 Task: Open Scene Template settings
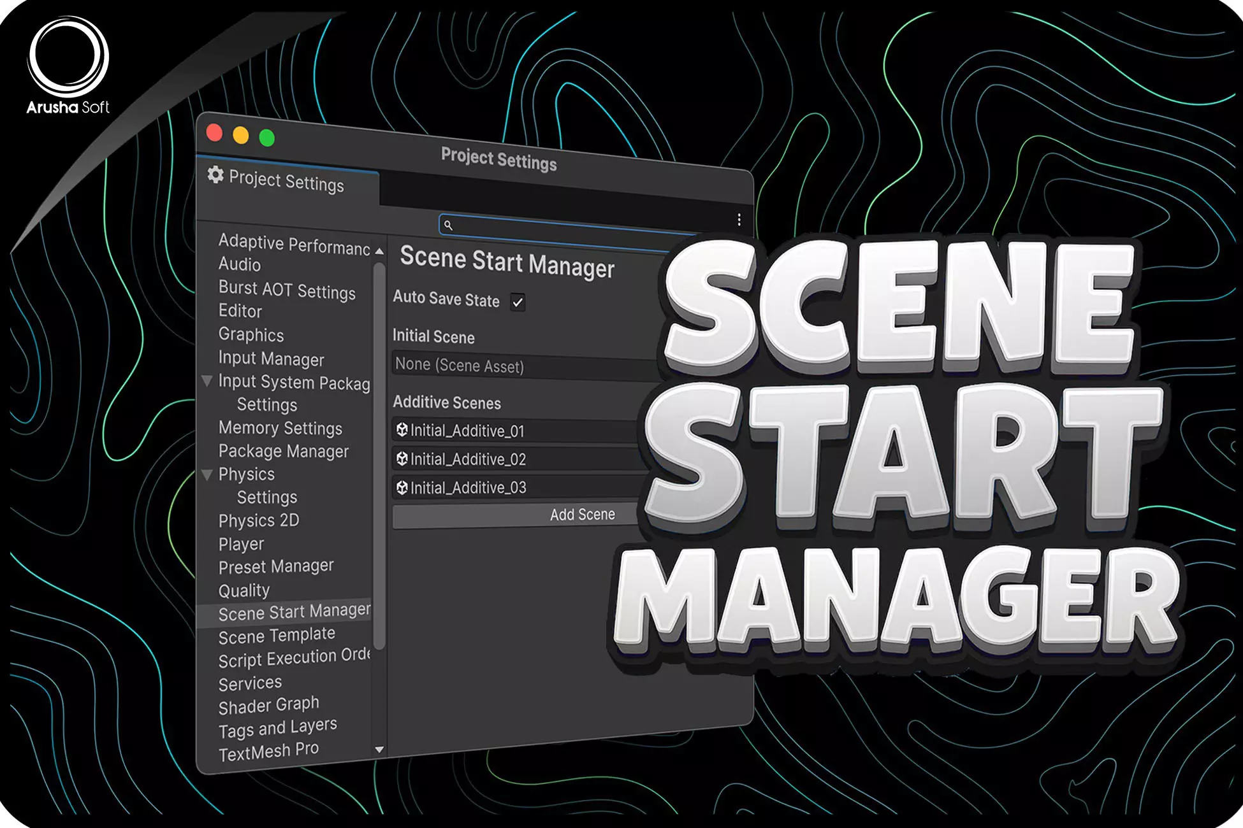[x=277, y=636]
